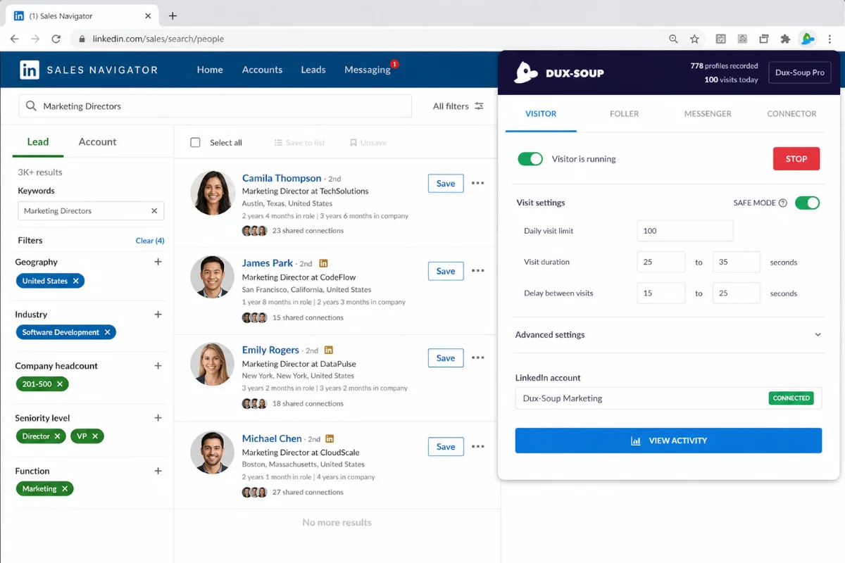Viewport: 845px width, 563px height.
Task: Click the VIEW ACTIVITY button
Action: (668, 441)
